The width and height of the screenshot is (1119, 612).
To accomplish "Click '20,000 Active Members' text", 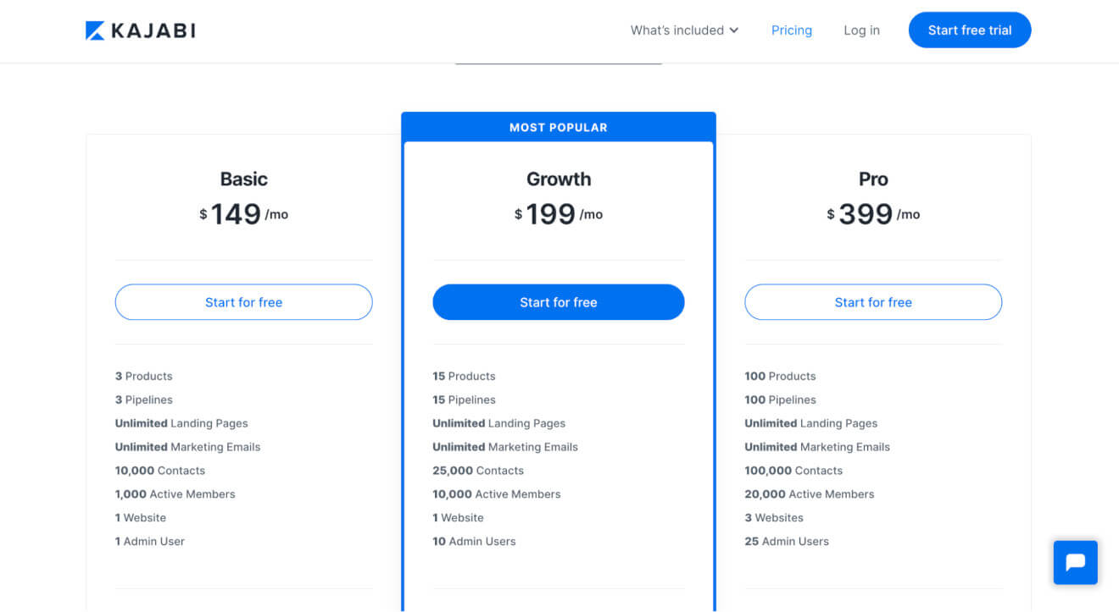I will 810,494.
